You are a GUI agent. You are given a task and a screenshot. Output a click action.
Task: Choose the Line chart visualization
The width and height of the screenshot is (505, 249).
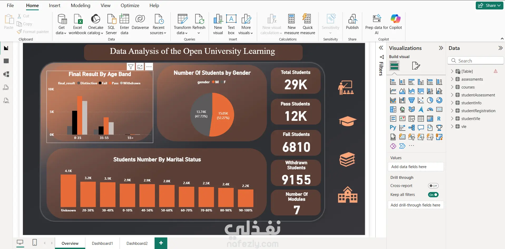tap(393, 91)
